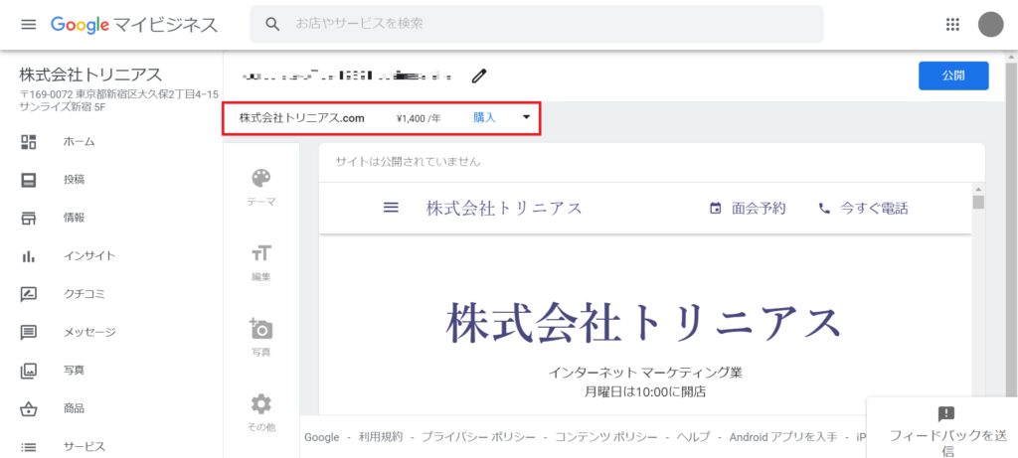Open the ヘルプ footer link
Image resolution: width=1018 pixels, height=458 pixels.
pyautogui.click(x=693, y=437)
